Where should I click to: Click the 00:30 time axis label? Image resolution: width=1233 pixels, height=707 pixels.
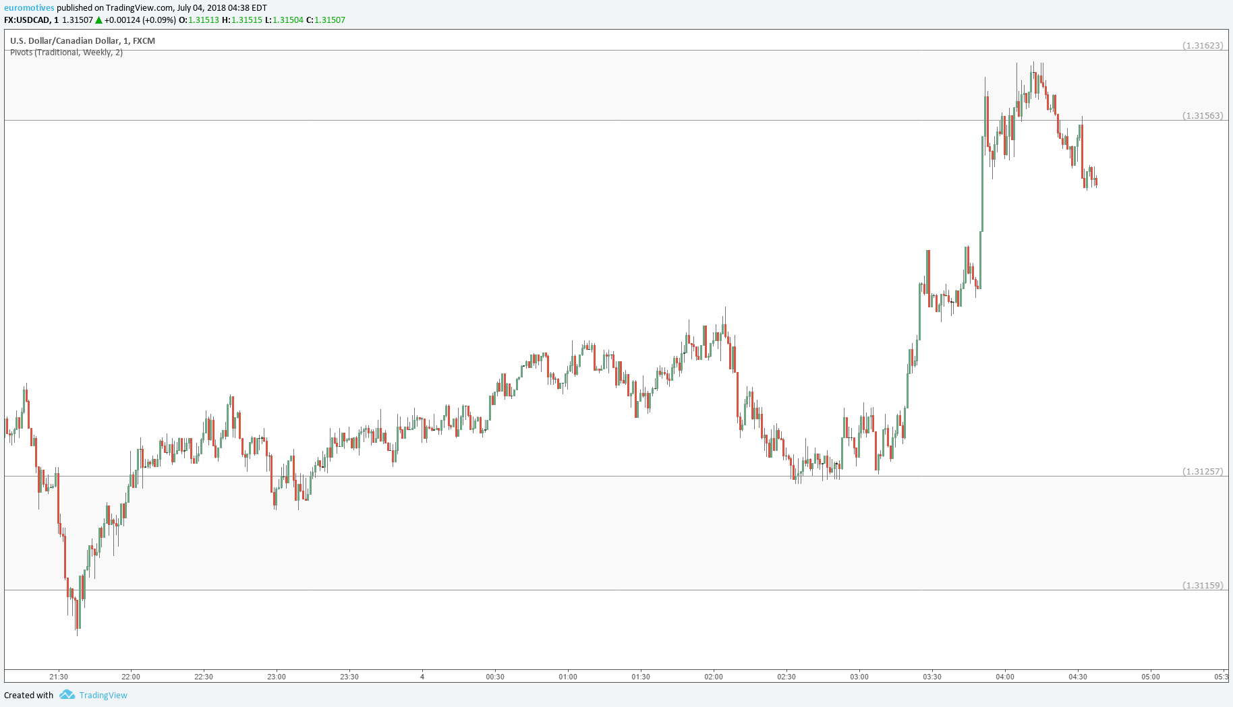pyautogui.click(x=495, y=677)
